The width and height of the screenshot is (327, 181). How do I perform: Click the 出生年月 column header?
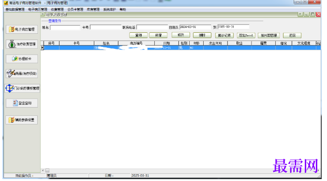coord(215,43)
